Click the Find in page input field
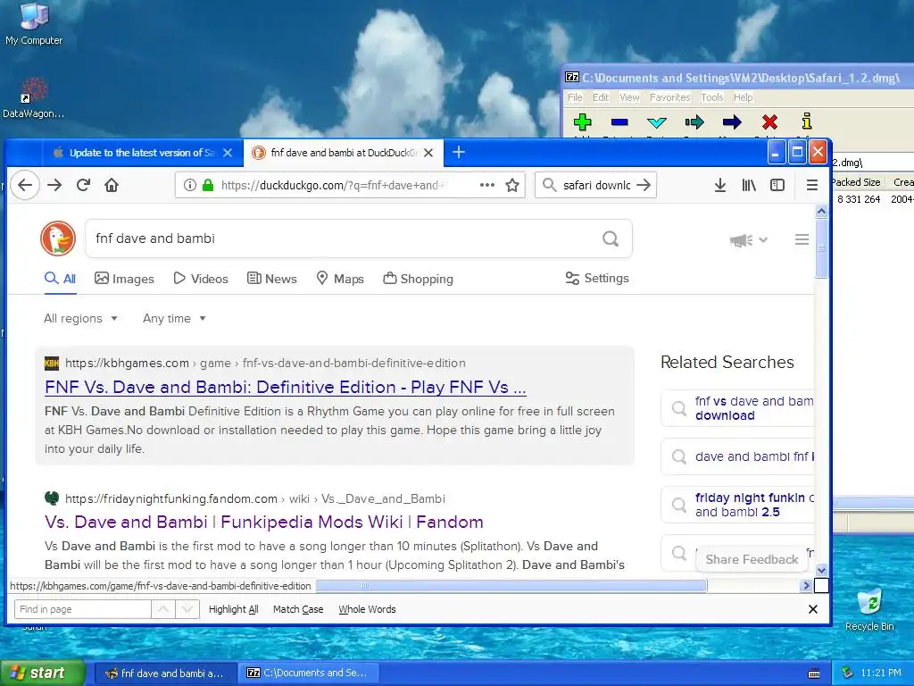Image resolution: width=914 pixels, height=686 pixels. [x=82, y=609]
